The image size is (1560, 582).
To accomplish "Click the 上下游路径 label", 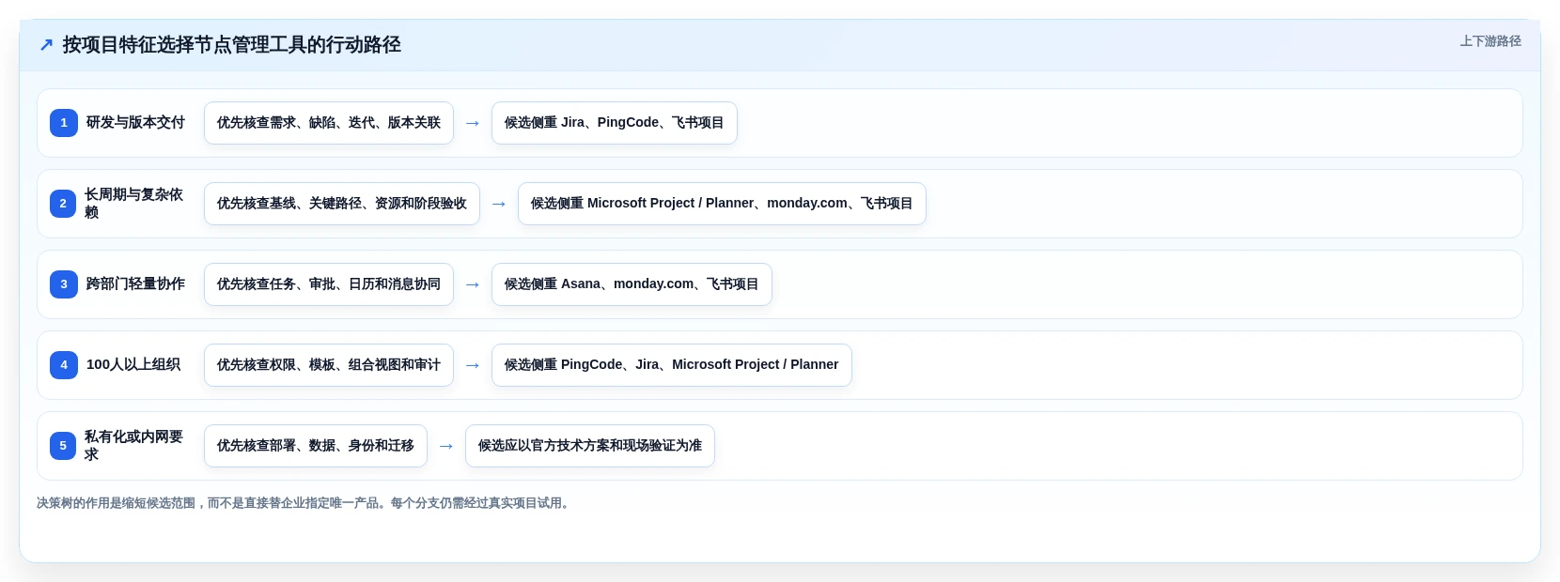I will (1490, 41).
